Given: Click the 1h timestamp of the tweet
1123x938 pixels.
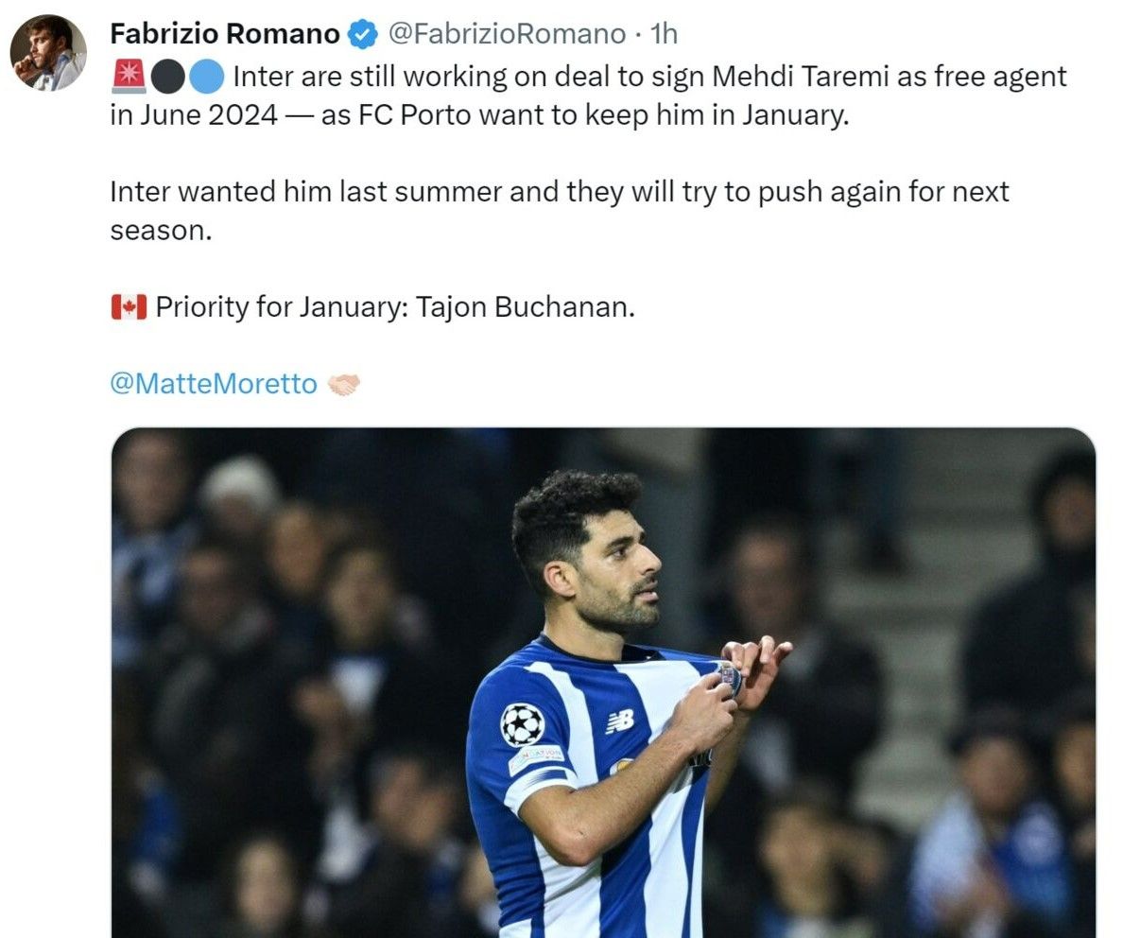Looking at the screenshot, I should (664, 34).
